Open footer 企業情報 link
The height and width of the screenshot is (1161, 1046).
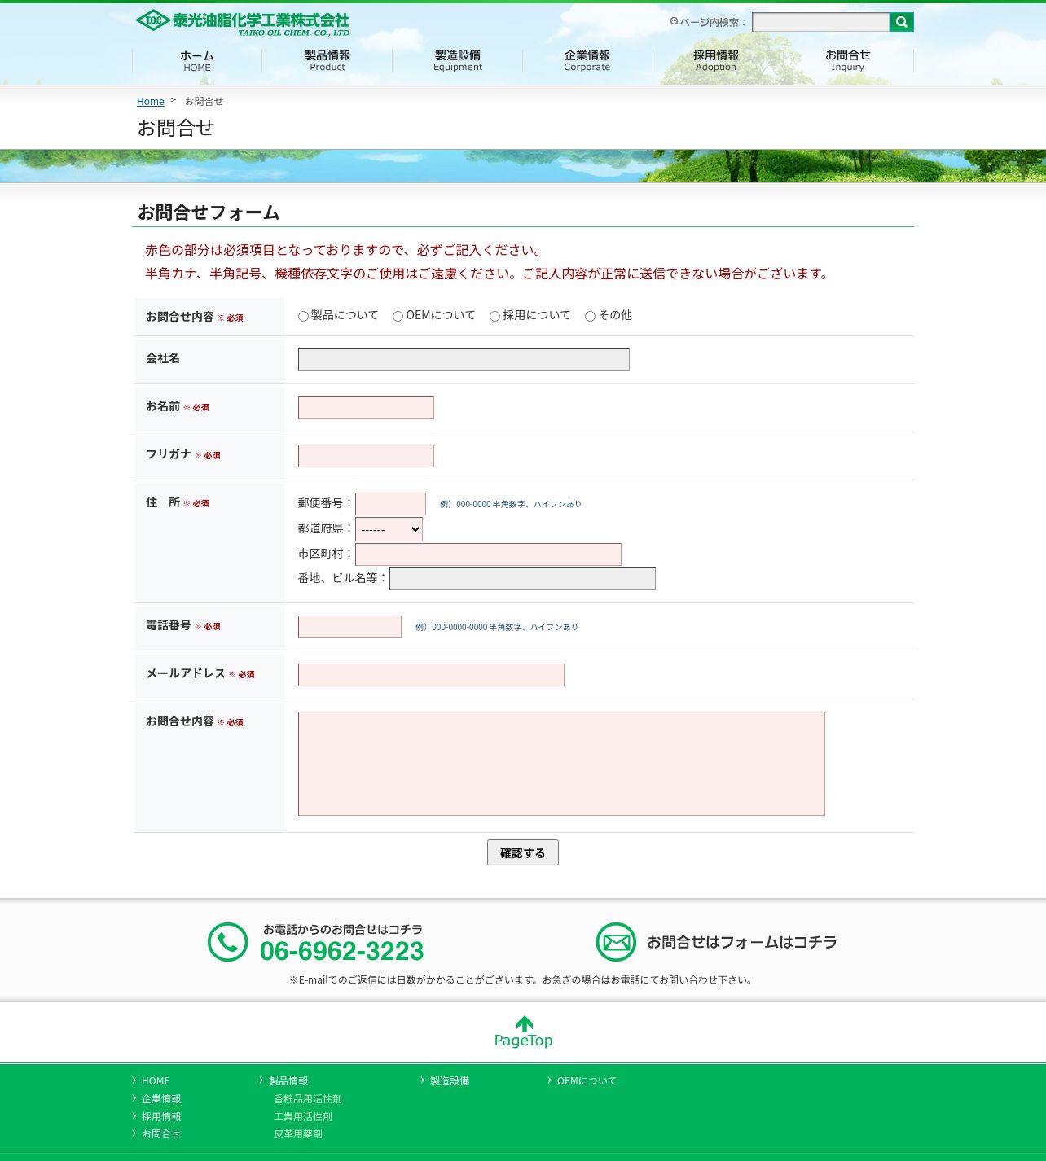(161, 1099)
